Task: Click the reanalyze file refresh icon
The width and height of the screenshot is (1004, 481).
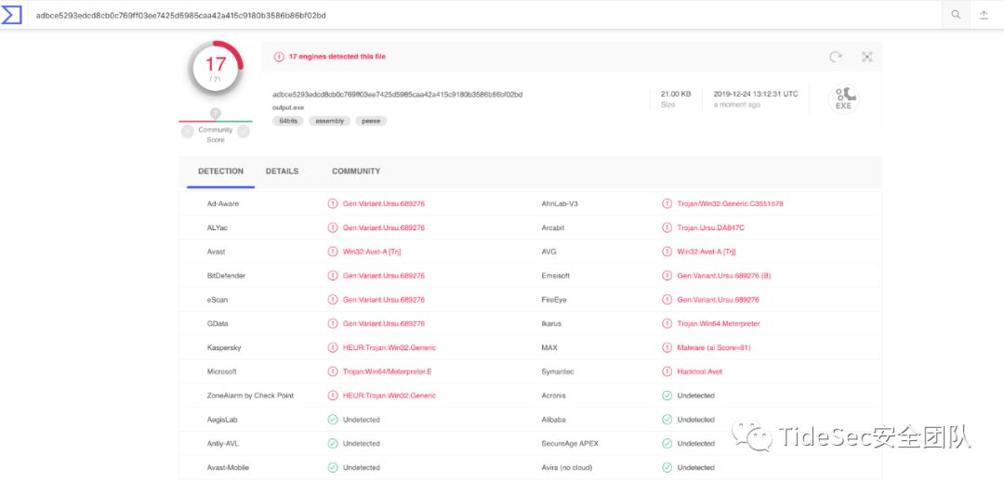Action: pyautogui.click(x=835, y=57)
